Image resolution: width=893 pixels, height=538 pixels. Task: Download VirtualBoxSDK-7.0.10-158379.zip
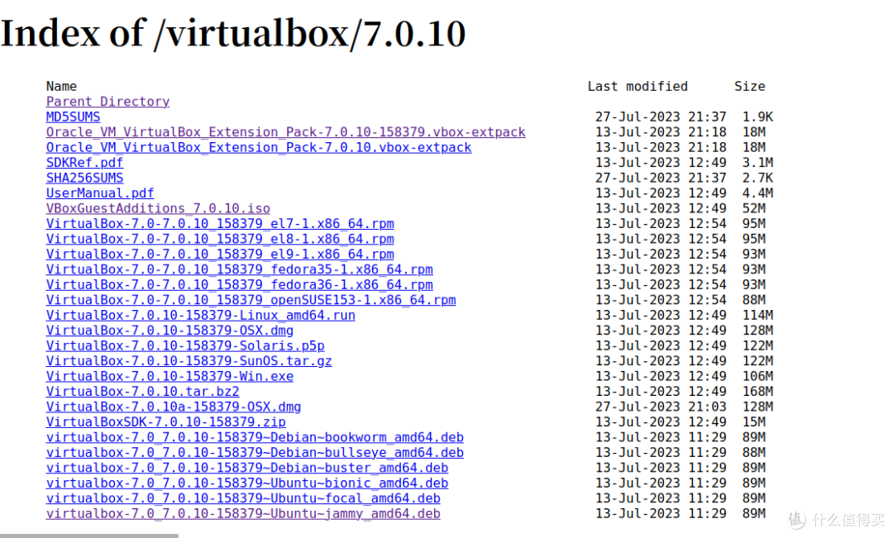(165, 422)
